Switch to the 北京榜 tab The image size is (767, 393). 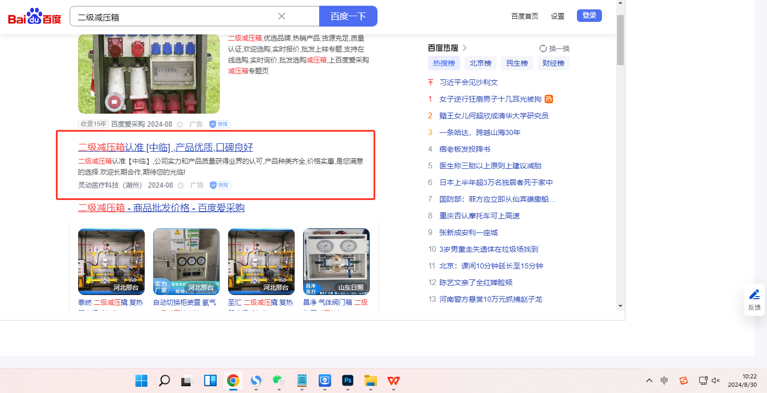(x=480, y=63)
